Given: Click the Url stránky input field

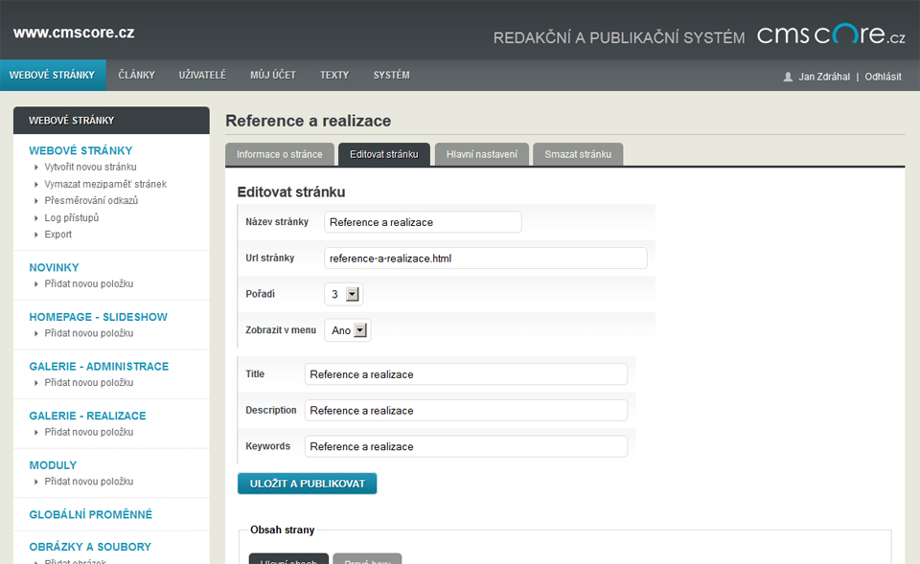Looking at the screenshot, I should [x=486, y=259].
